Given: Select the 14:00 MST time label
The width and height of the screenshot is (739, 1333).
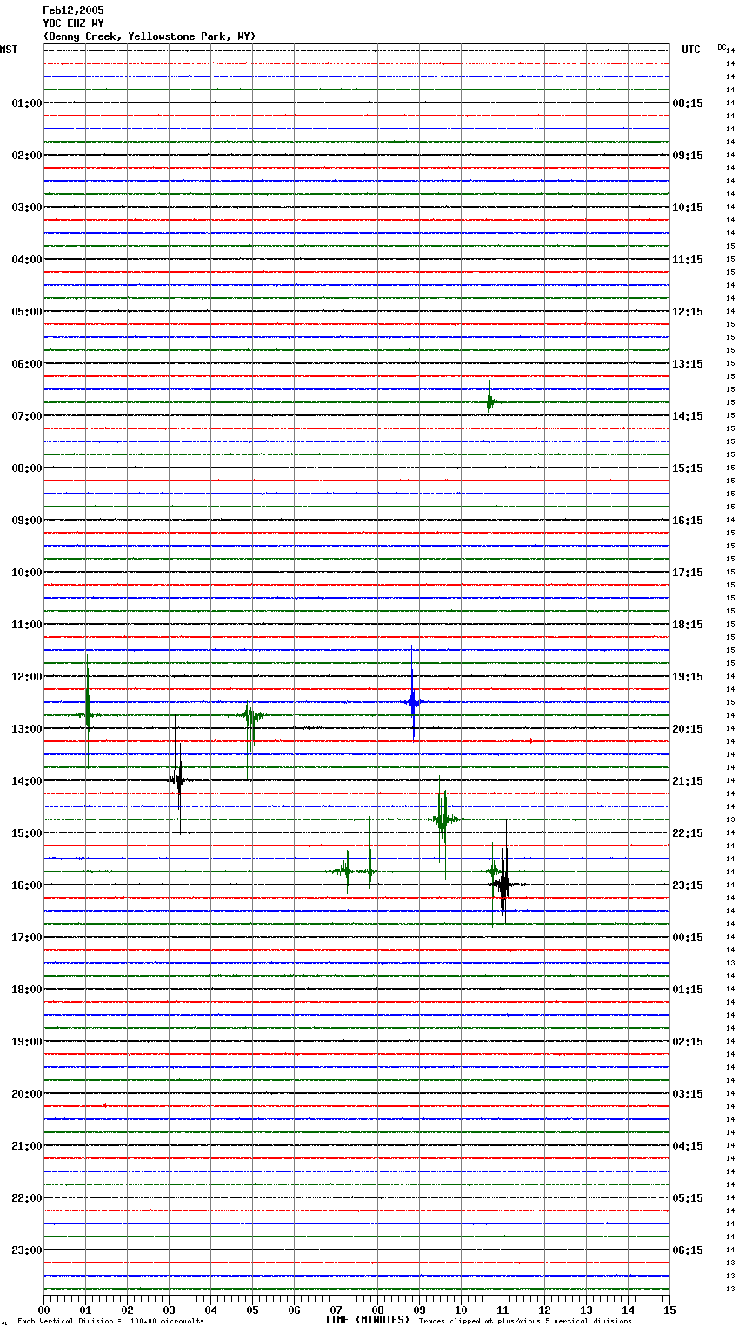Looking at the screenshot, I should tap(26, 781).
